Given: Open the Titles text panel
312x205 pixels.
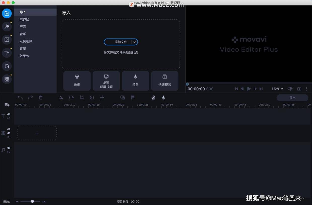Looking at the screenshot, I should point(7,53).
